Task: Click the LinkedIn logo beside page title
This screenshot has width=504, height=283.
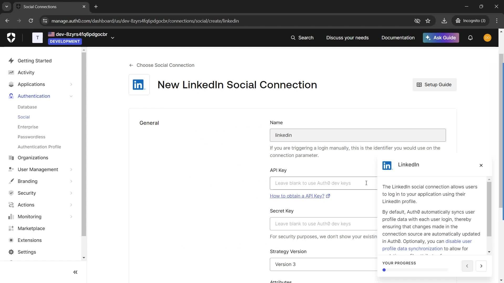Action: point(139,85)
